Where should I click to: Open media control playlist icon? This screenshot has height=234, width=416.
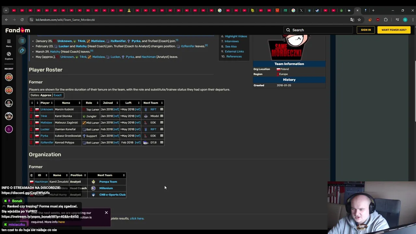pyautogui.click(x=397, y=19)
